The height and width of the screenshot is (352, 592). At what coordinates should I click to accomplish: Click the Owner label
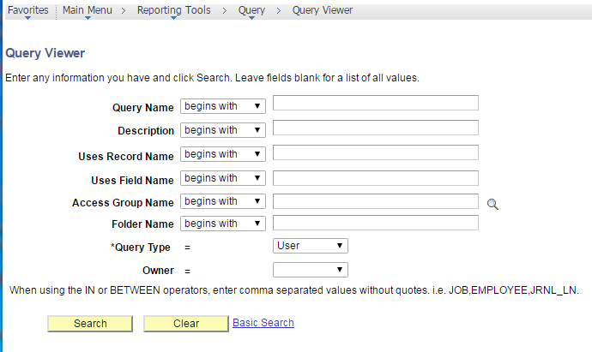[x=158, y=271]
